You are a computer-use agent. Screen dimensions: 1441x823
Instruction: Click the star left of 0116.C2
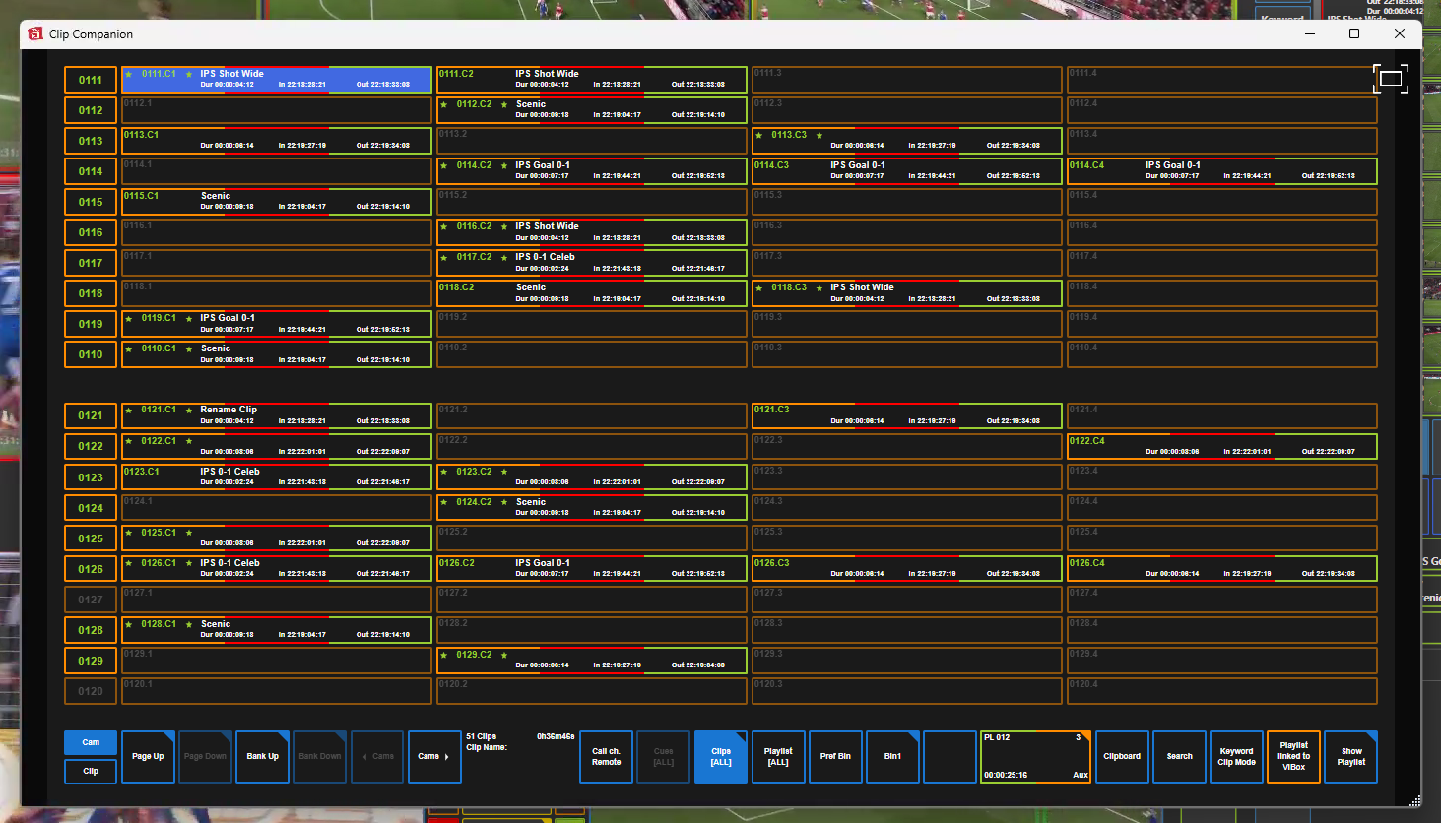click(444, 226)
